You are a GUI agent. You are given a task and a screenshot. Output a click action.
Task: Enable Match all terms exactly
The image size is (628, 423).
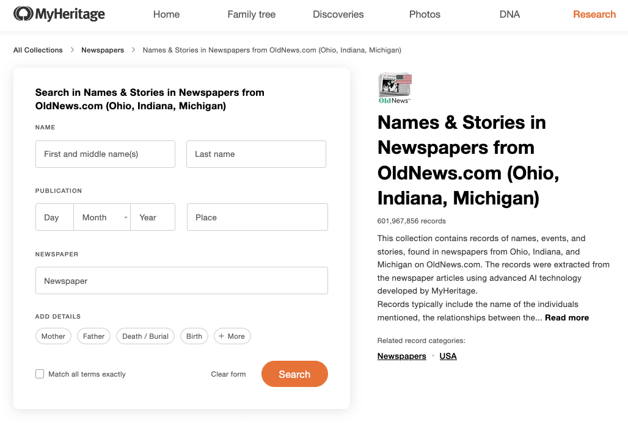[x=40, y=374]
